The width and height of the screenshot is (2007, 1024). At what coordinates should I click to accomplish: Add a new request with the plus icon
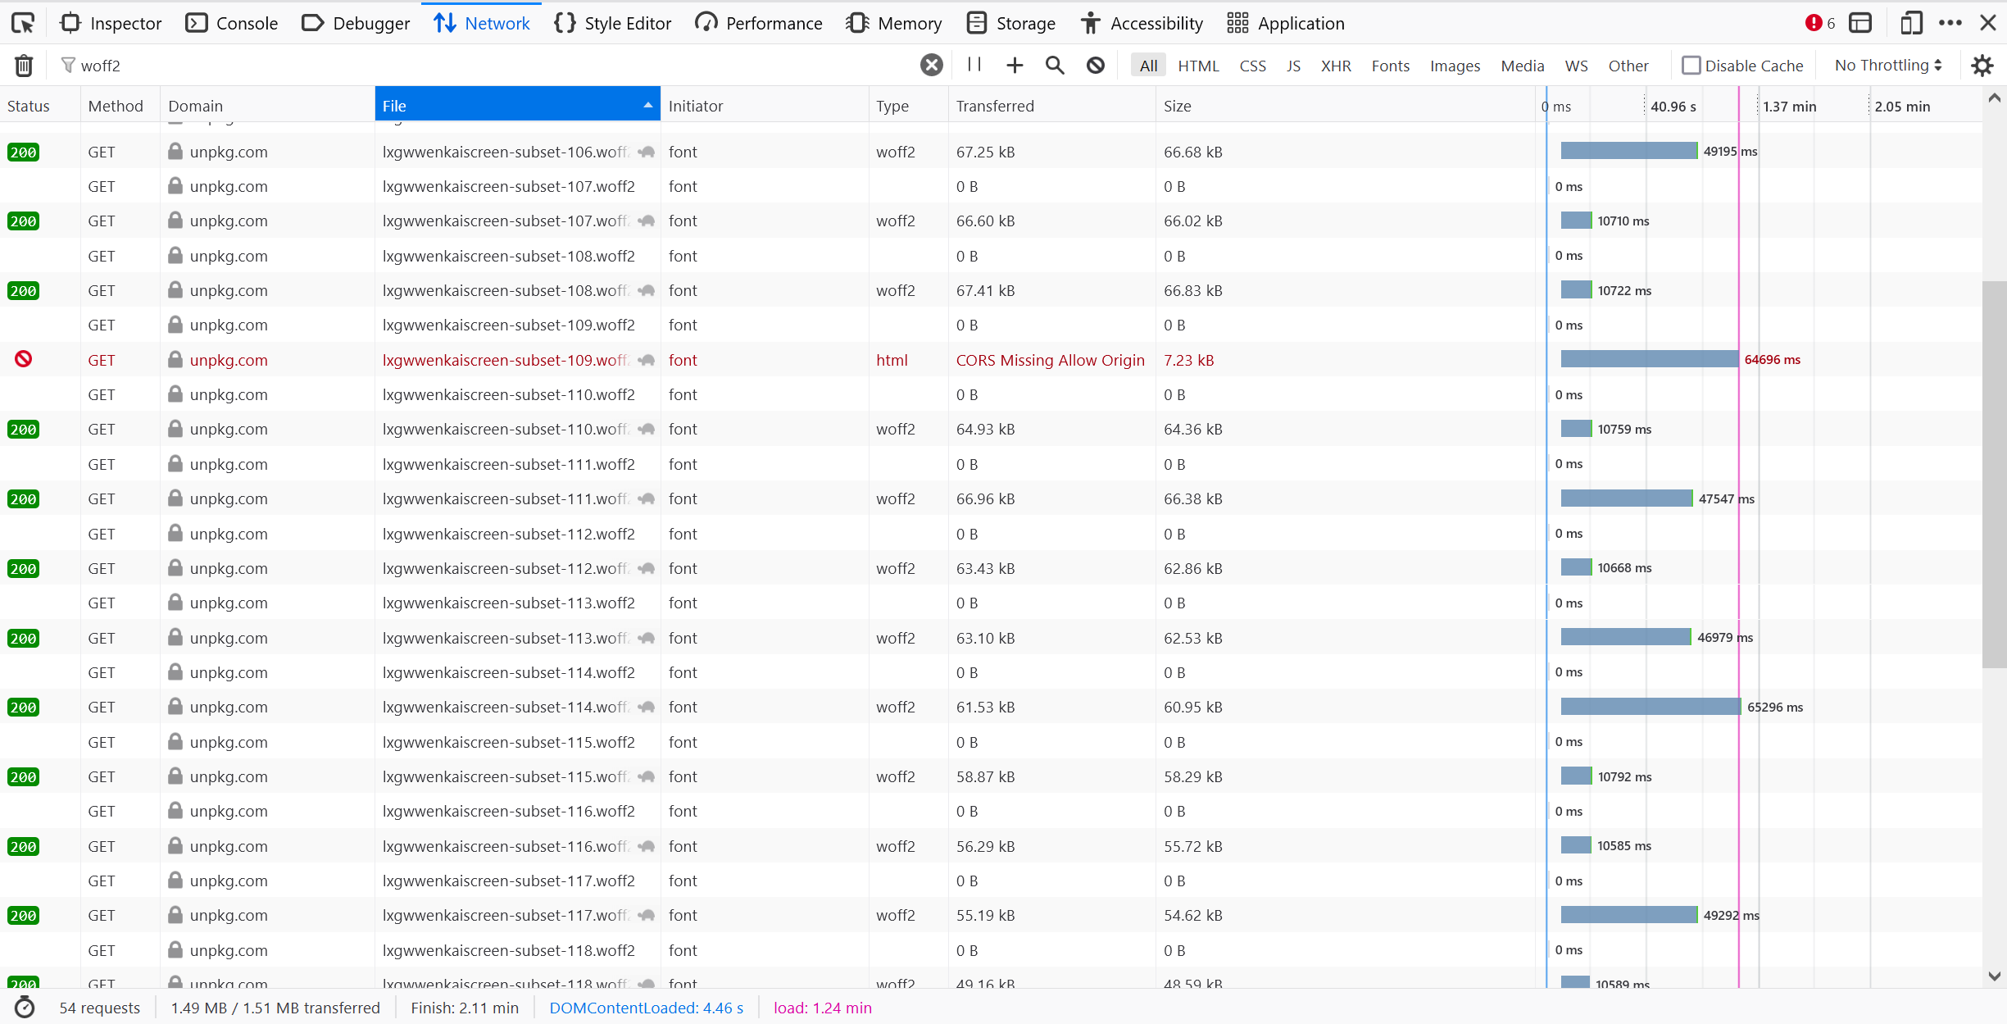(x=1015, y=65)
